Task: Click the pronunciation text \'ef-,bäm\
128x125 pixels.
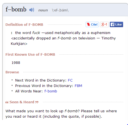Action: pyautogui.click(x=60, y=10)
